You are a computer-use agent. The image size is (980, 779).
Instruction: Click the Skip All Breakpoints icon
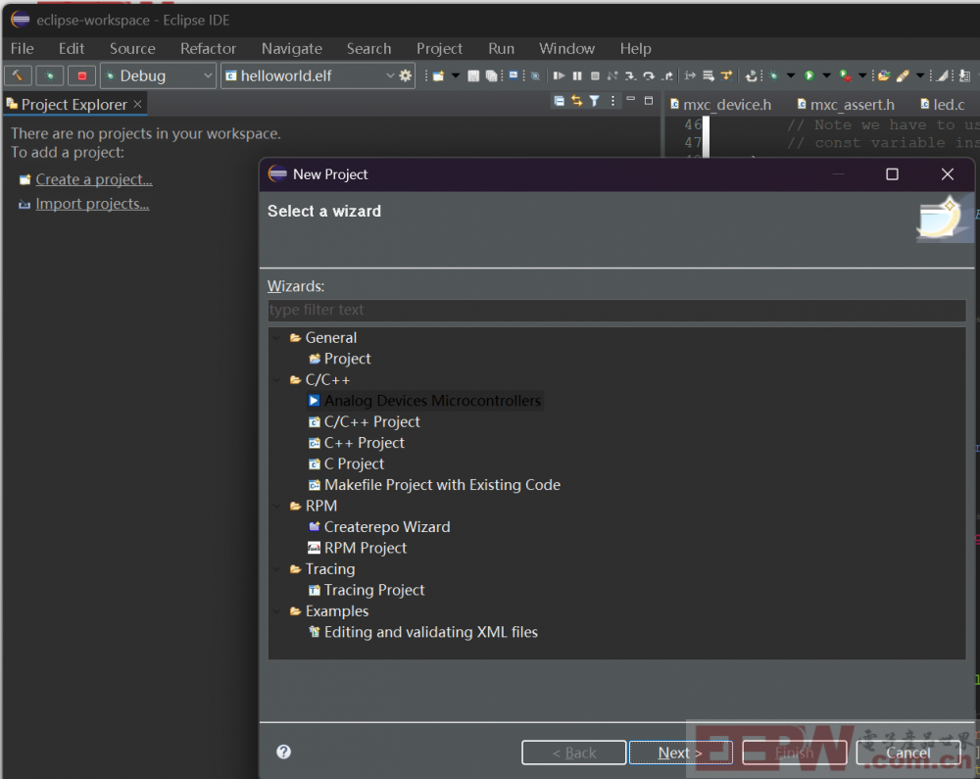(535, 75)
